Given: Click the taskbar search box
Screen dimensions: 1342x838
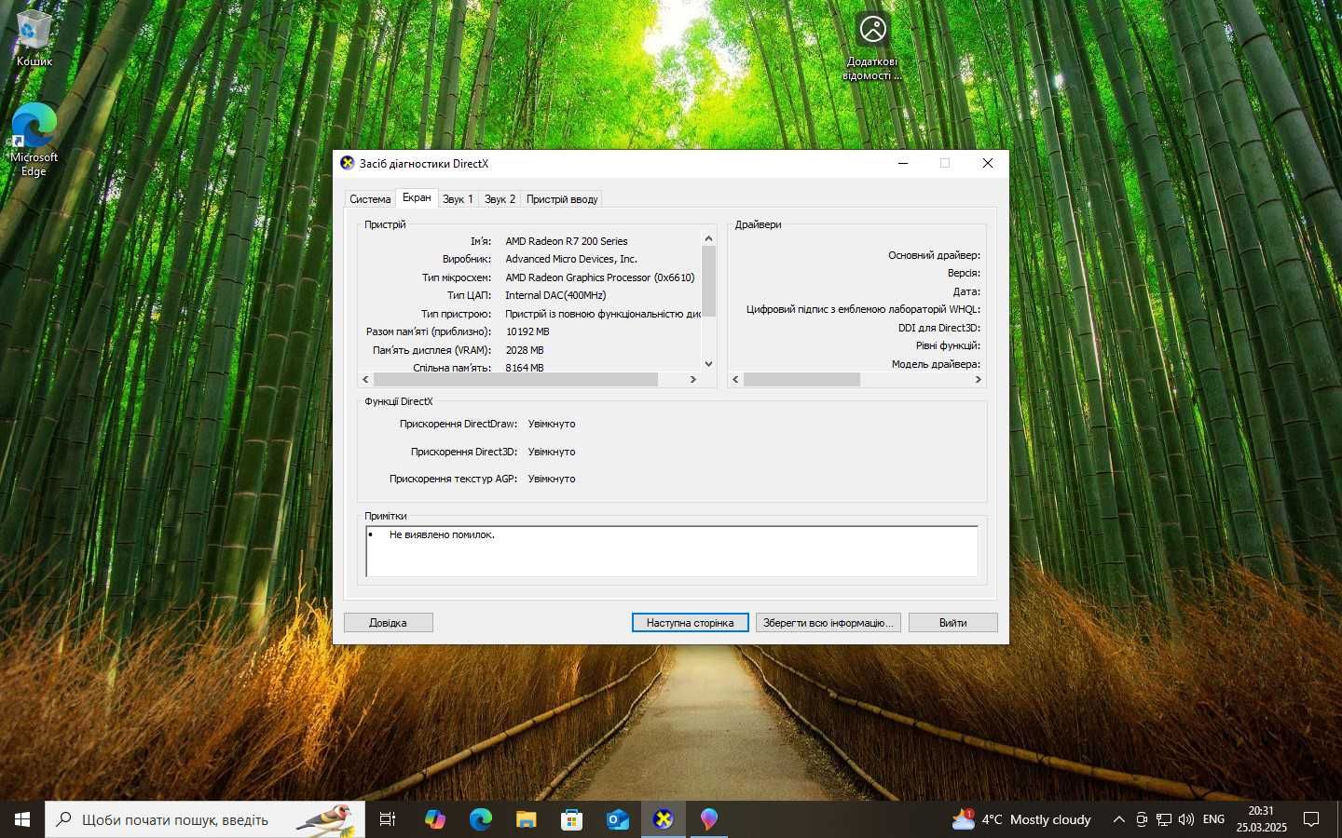Looking at the screenshot, I should tap(205, 819).
